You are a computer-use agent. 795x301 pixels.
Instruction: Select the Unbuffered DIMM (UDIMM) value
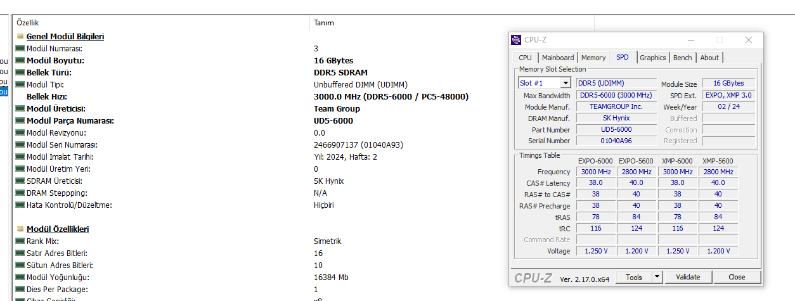(361, 84)
